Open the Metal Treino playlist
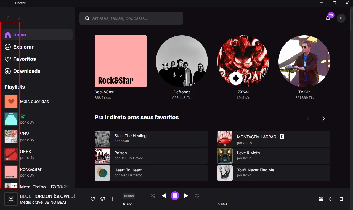The image size is (353, 210). tap(37, 186)
